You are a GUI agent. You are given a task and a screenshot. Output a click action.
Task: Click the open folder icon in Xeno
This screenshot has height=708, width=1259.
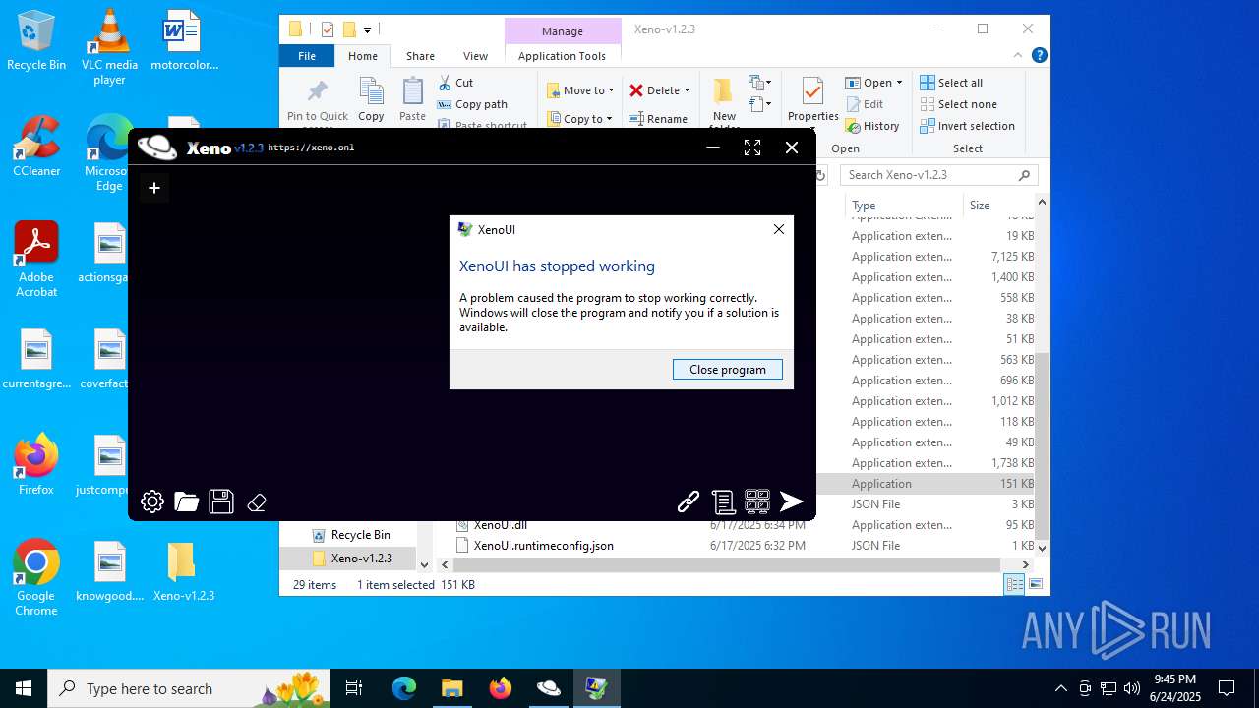187,502
